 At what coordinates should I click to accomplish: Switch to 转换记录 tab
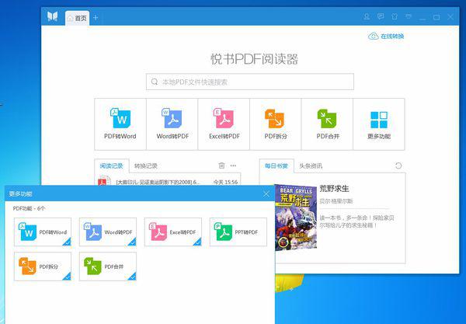coord(145,165)
